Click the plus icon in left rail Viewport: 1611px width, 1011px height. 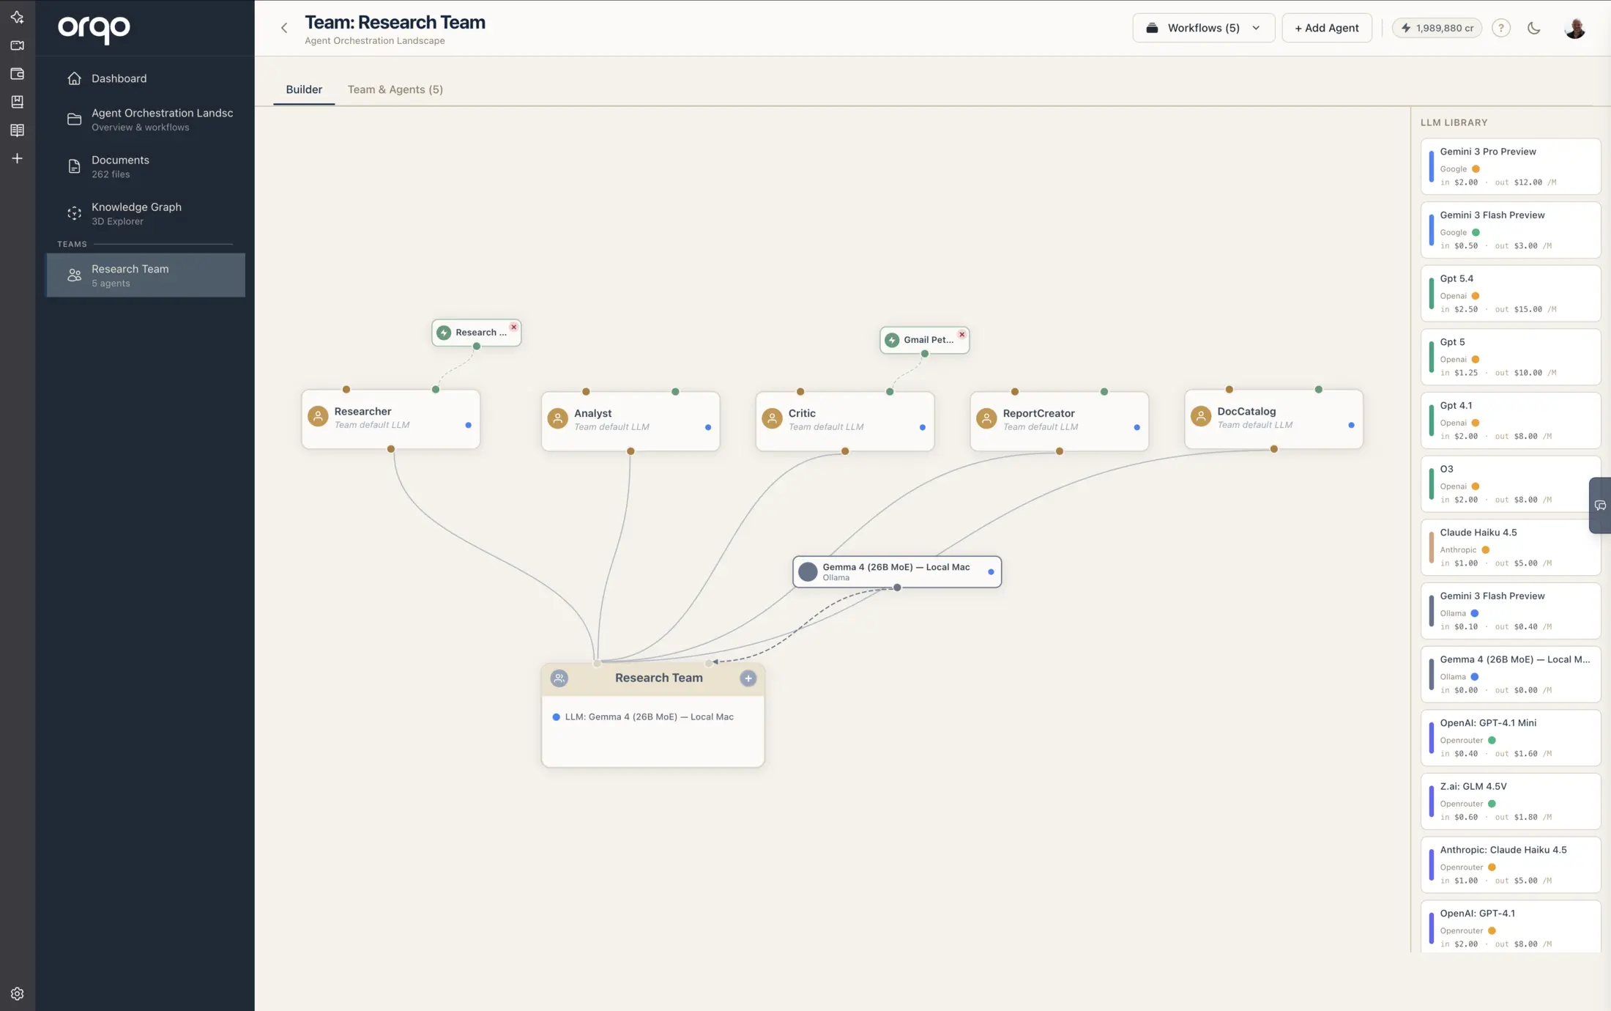click(x=17, y=158)
